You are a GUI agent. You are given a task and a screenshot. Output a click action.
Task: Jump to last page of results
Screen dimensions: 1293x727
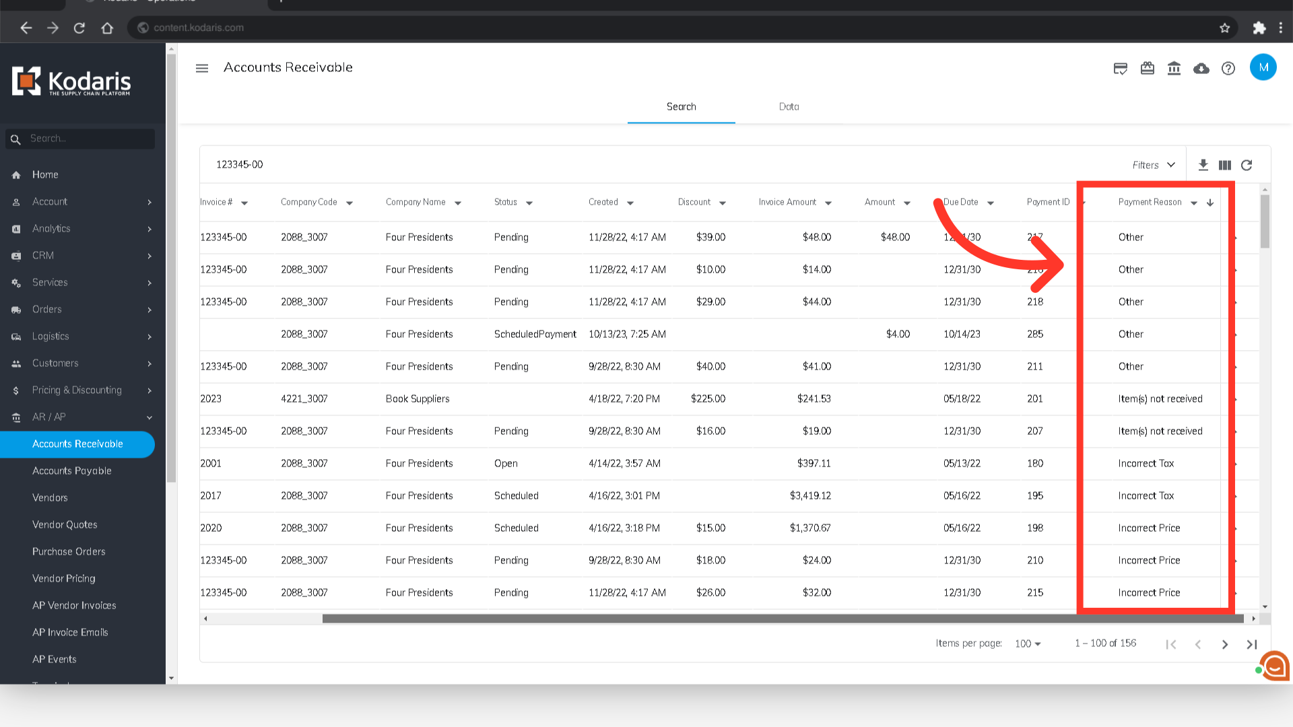[1252, 644]
